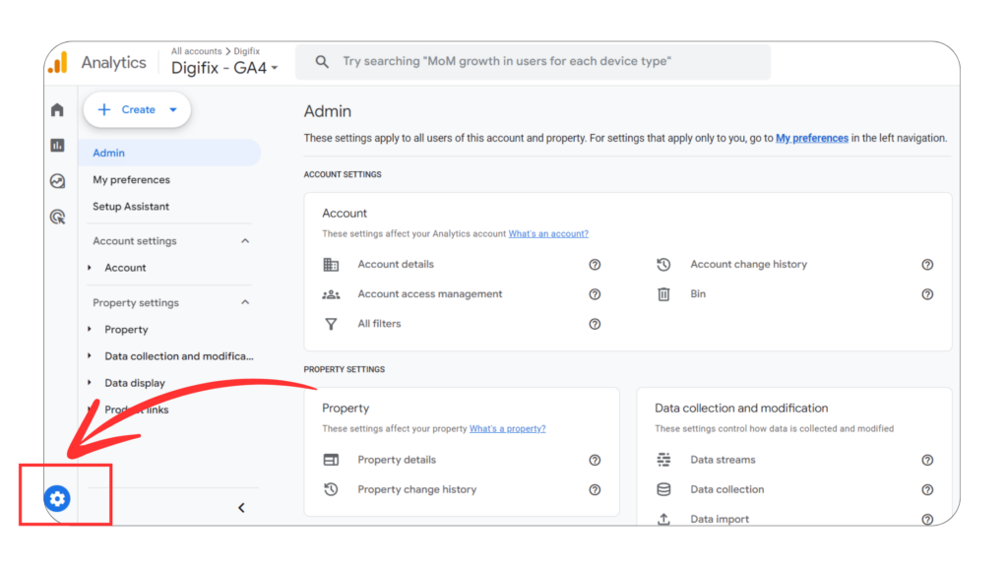Click help icon next to Data streams

[927, 460]
